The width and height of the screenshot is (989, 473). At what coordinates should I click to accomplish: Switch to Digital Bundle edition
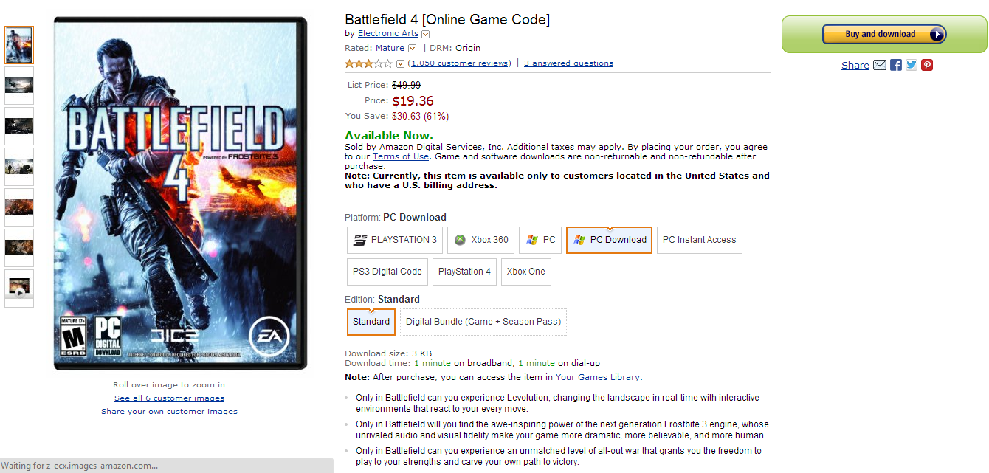(x=483, y=322)
